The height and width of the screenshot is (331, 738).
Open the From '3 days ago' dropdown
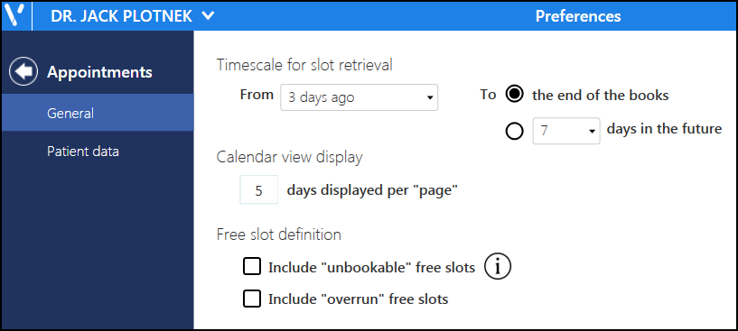360,97
